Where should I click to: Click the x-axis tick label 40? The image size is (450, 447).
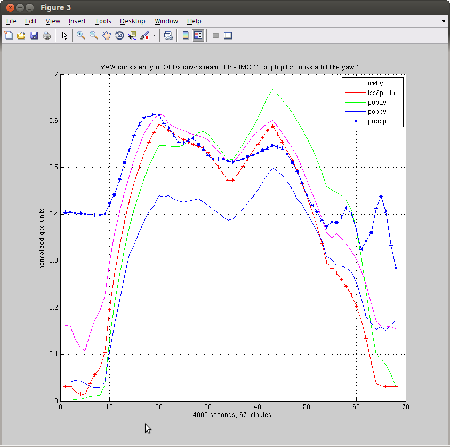coord(258,407)
